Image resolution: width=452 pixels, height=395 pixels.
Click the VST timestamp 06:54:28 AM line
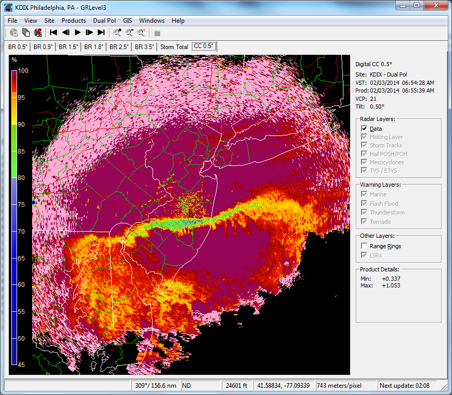(x=395, y=83)
